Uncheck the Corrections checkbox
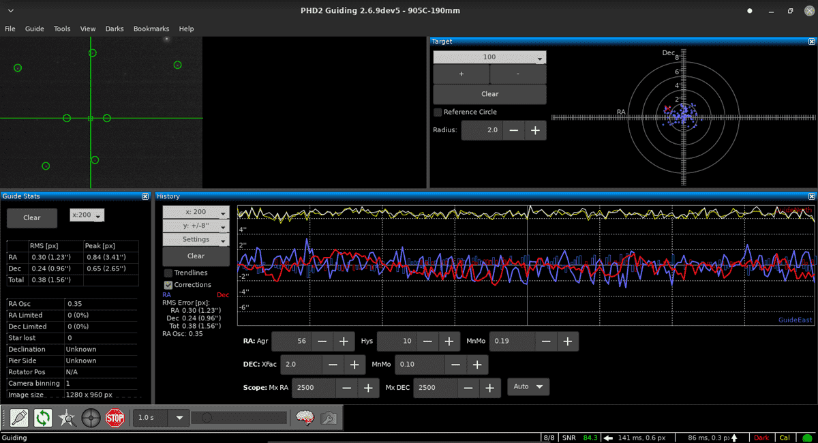 (168, 285)
